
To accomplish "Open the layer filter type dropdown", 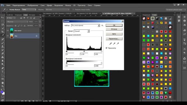I will pos(11,18).
